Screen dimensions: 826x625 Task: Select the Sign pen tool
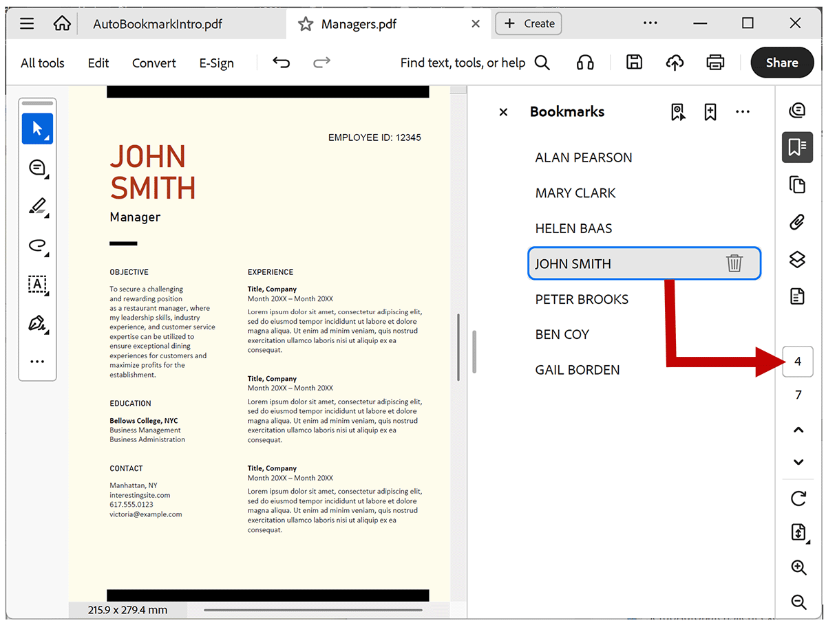coord(37,323)
